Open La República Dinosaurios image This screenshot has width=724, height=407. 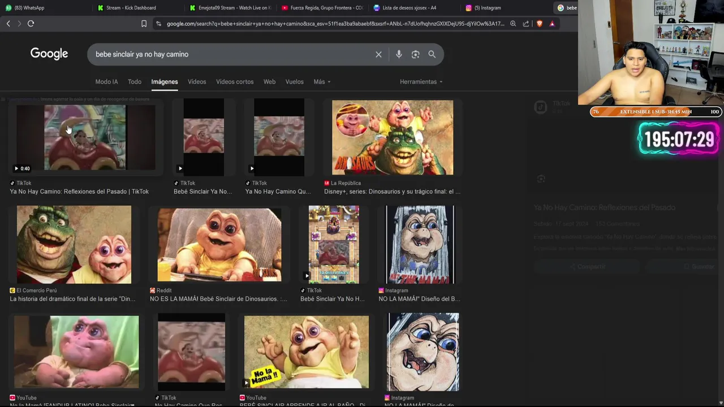click(x=393, y=137)
